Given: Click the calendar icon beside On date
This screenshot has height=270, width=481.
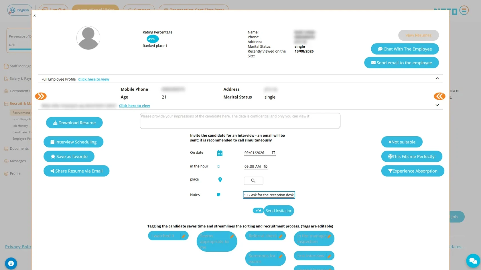Looking at the screenshot, I should point(220,153).
